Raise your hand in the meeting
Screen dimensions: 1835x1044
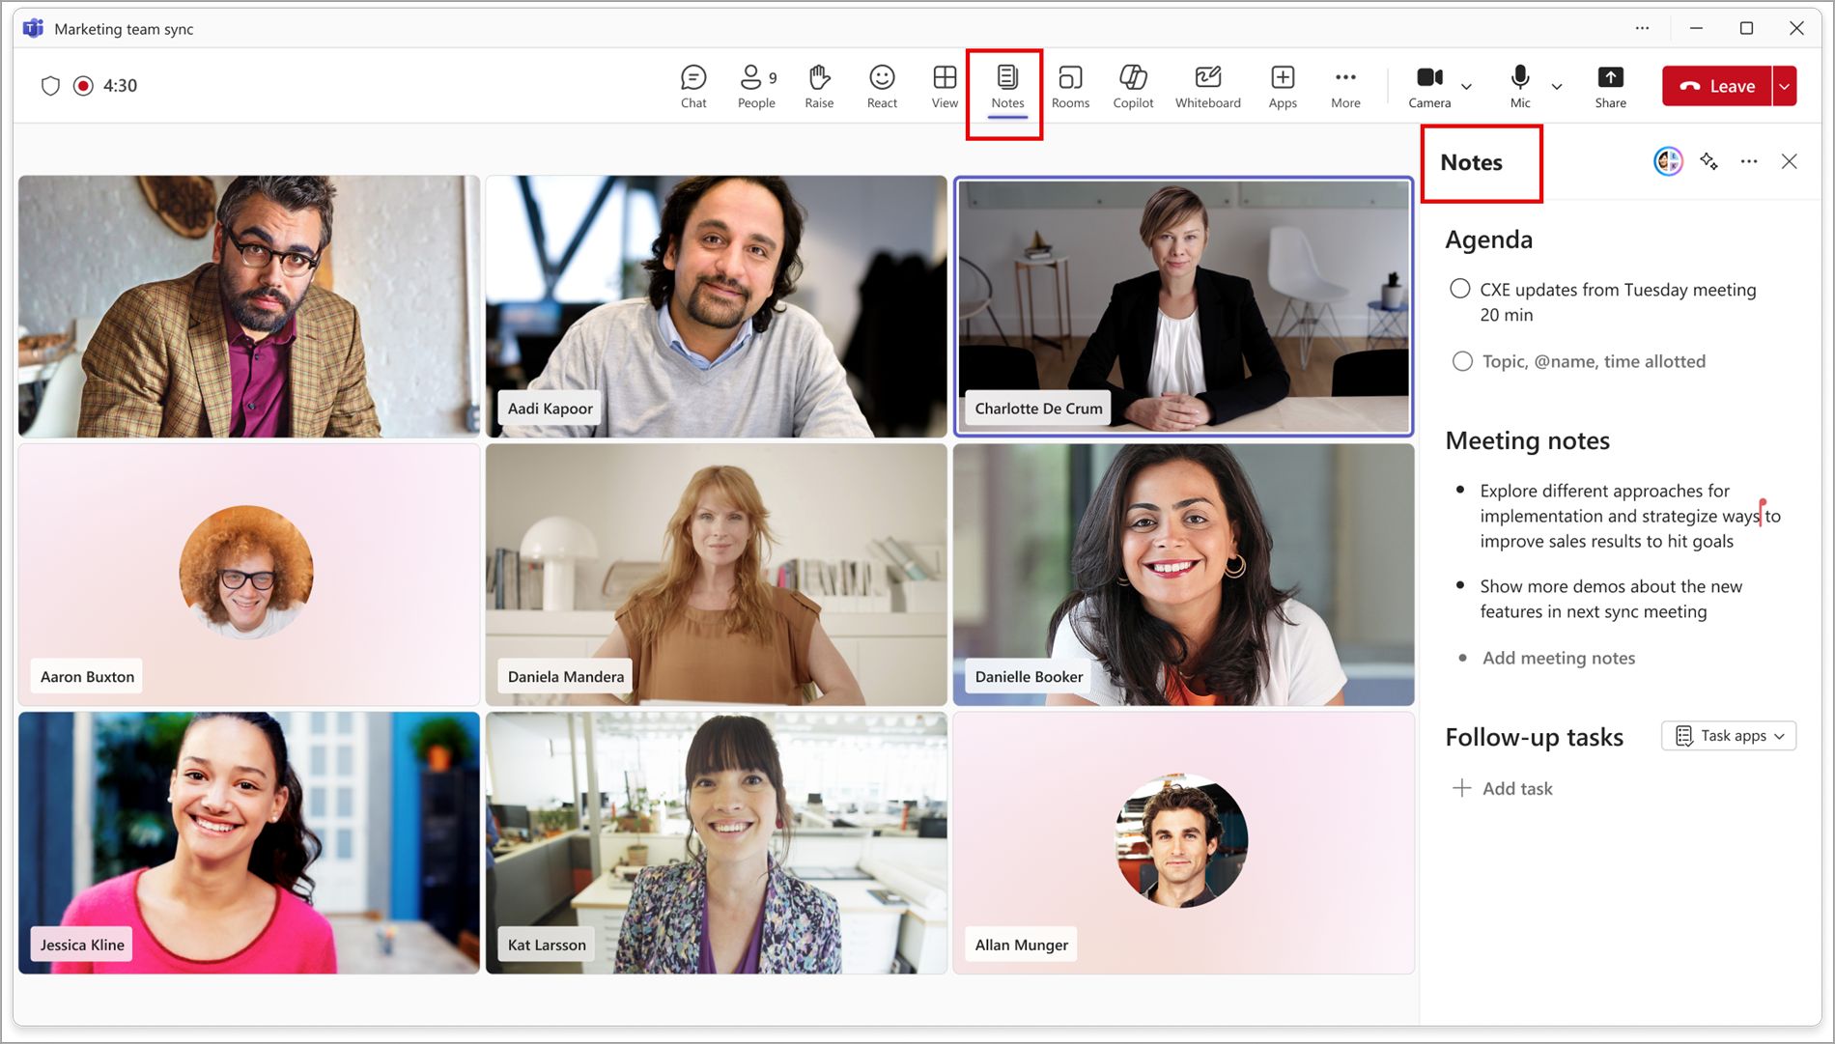click(819, 86)
